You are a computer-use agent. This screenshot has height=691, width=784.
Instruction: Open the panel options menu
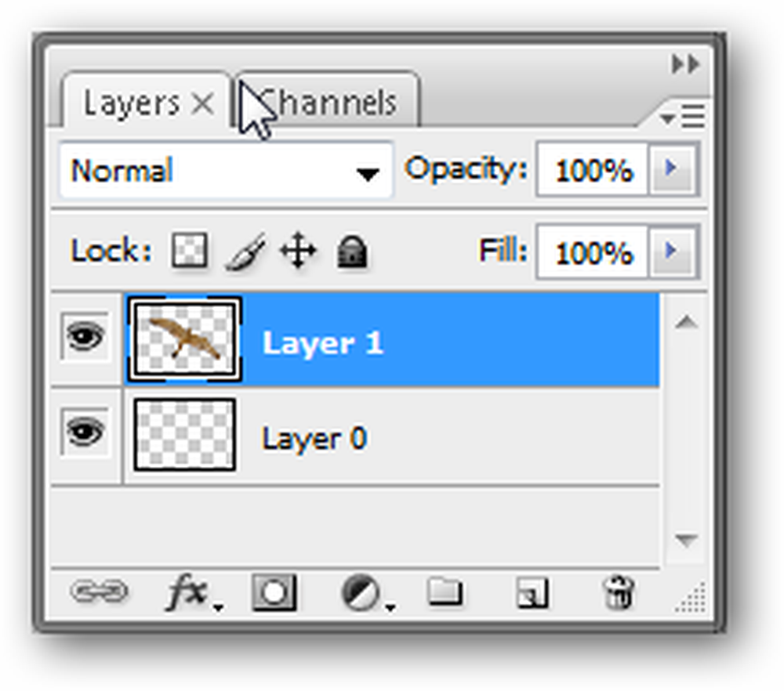[684, 118]
